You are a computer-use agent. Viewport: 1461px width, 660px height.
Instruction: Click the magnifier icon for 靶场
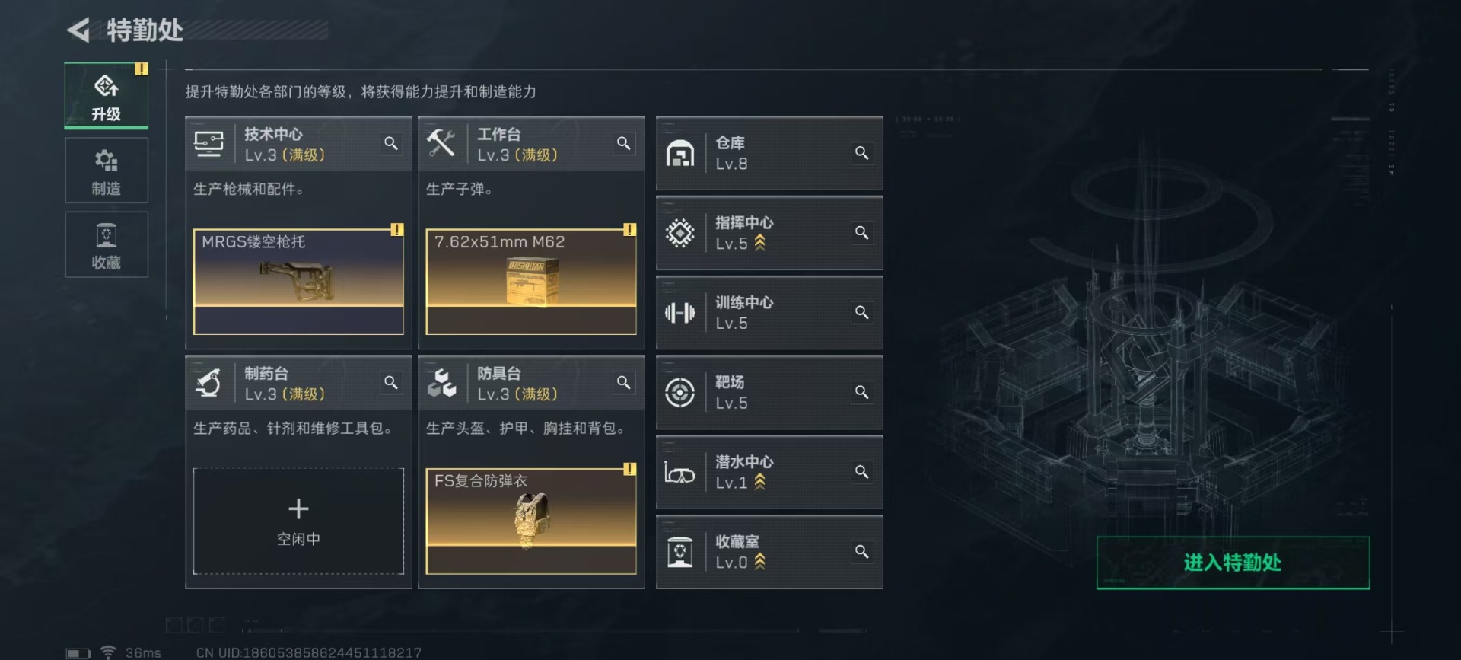861,392
